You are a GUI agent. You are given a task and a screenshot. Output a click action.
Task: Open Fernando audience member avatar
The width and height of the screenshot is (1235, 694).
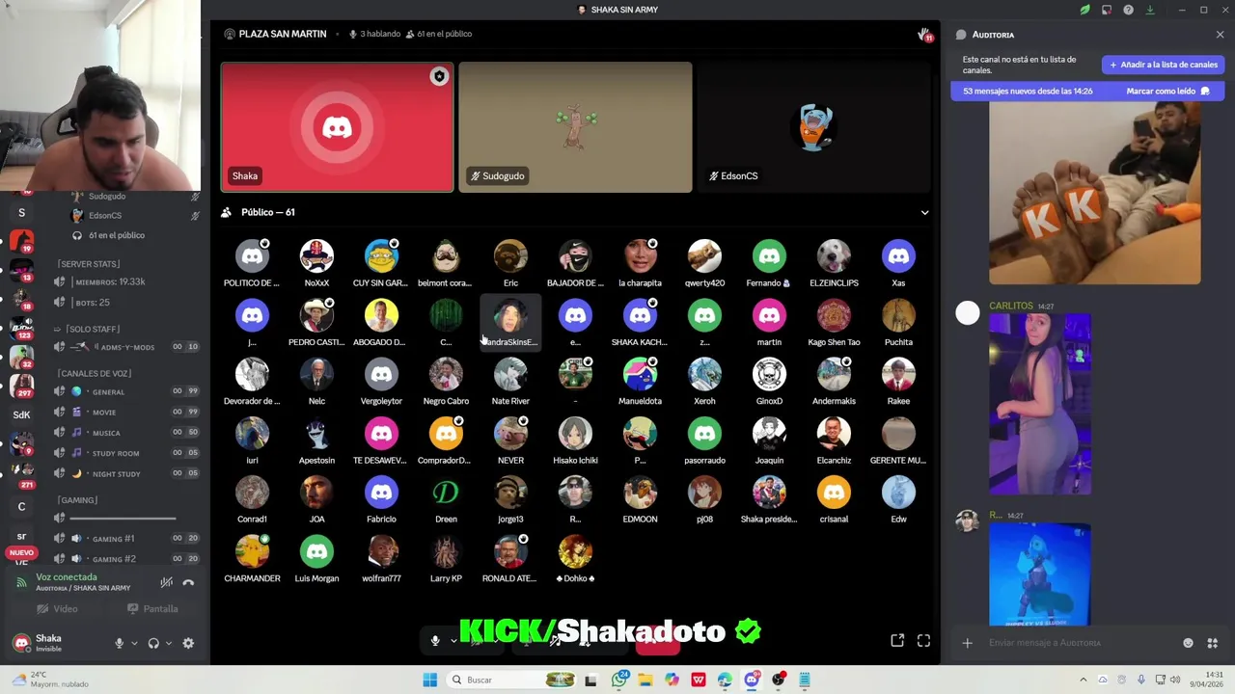tap(769, 256)
